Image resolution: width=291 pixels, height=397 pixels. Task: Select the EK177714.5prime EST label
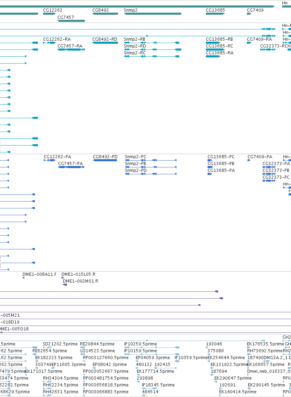pos(155,371)
